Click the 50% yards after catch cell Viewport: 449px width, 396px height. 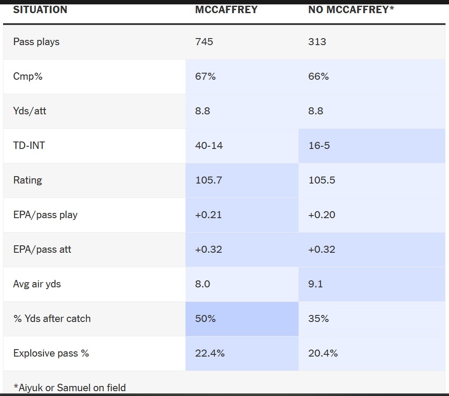(x=205, y=319)
